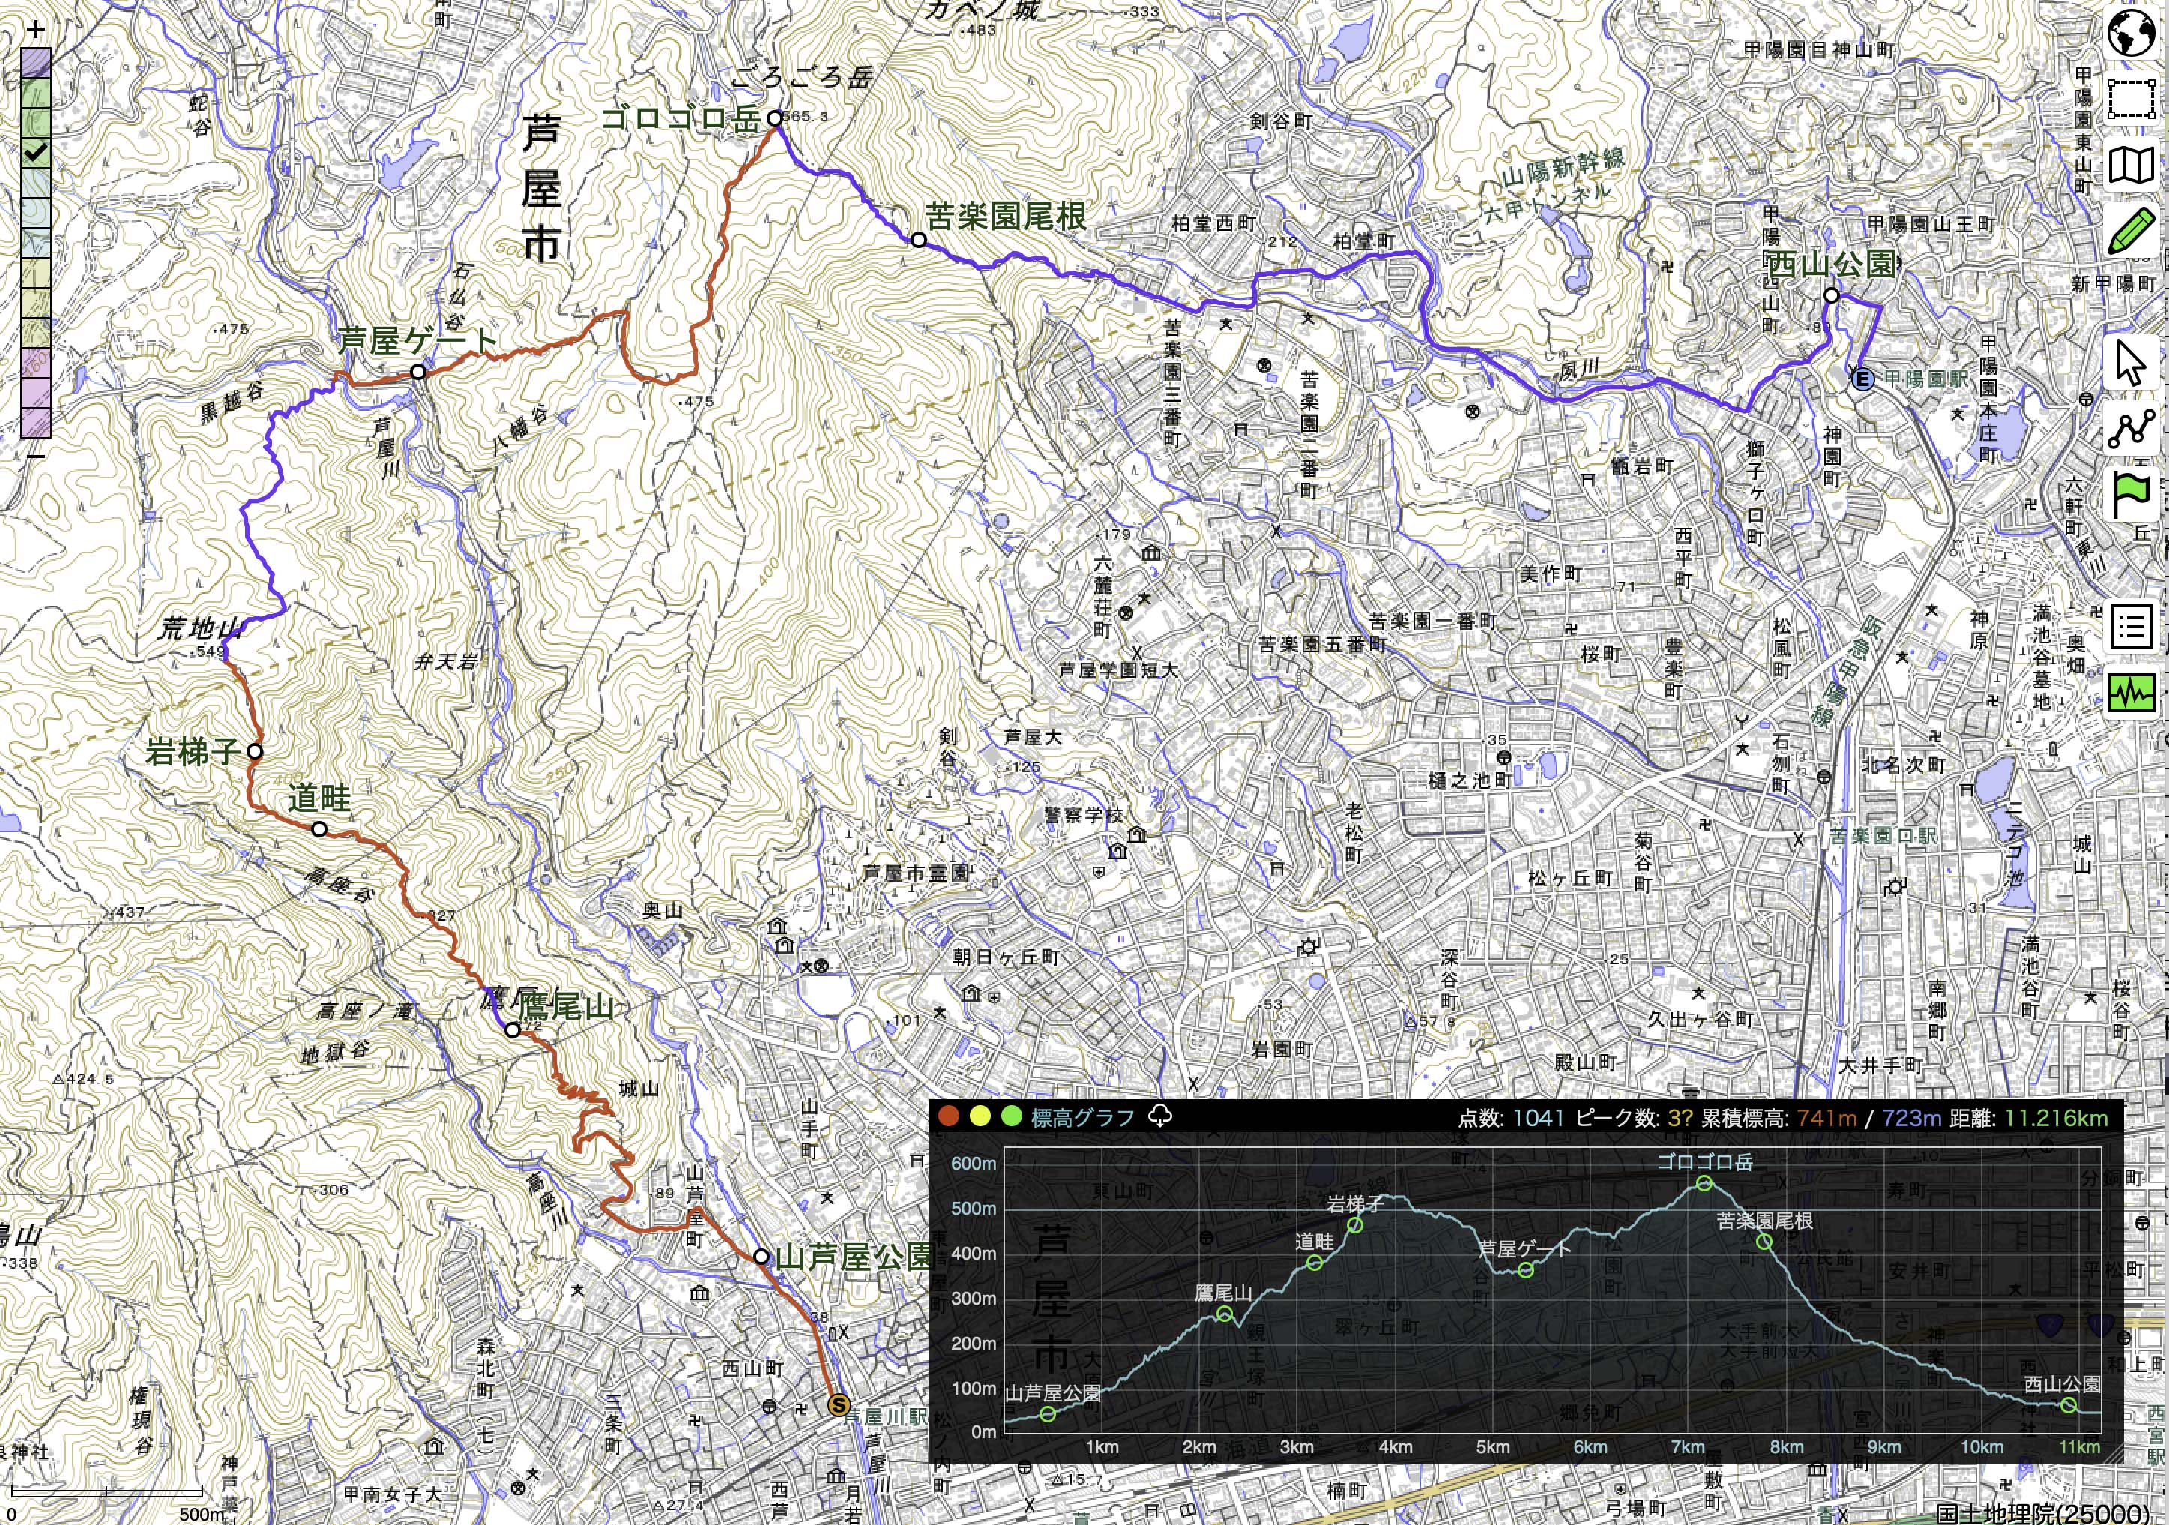This screenshot has height=1525, width=2169.
Task: Click the globe icon at top right
Action: coord(2132,34)
